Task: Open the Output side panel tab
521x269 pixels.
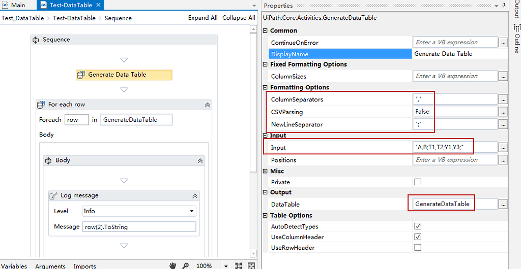Action: click(x=516, y=10)
